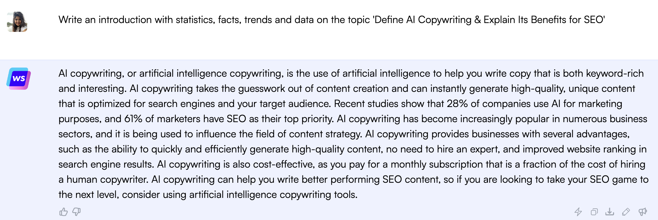Open the megaphone announce option

(643, 212)
